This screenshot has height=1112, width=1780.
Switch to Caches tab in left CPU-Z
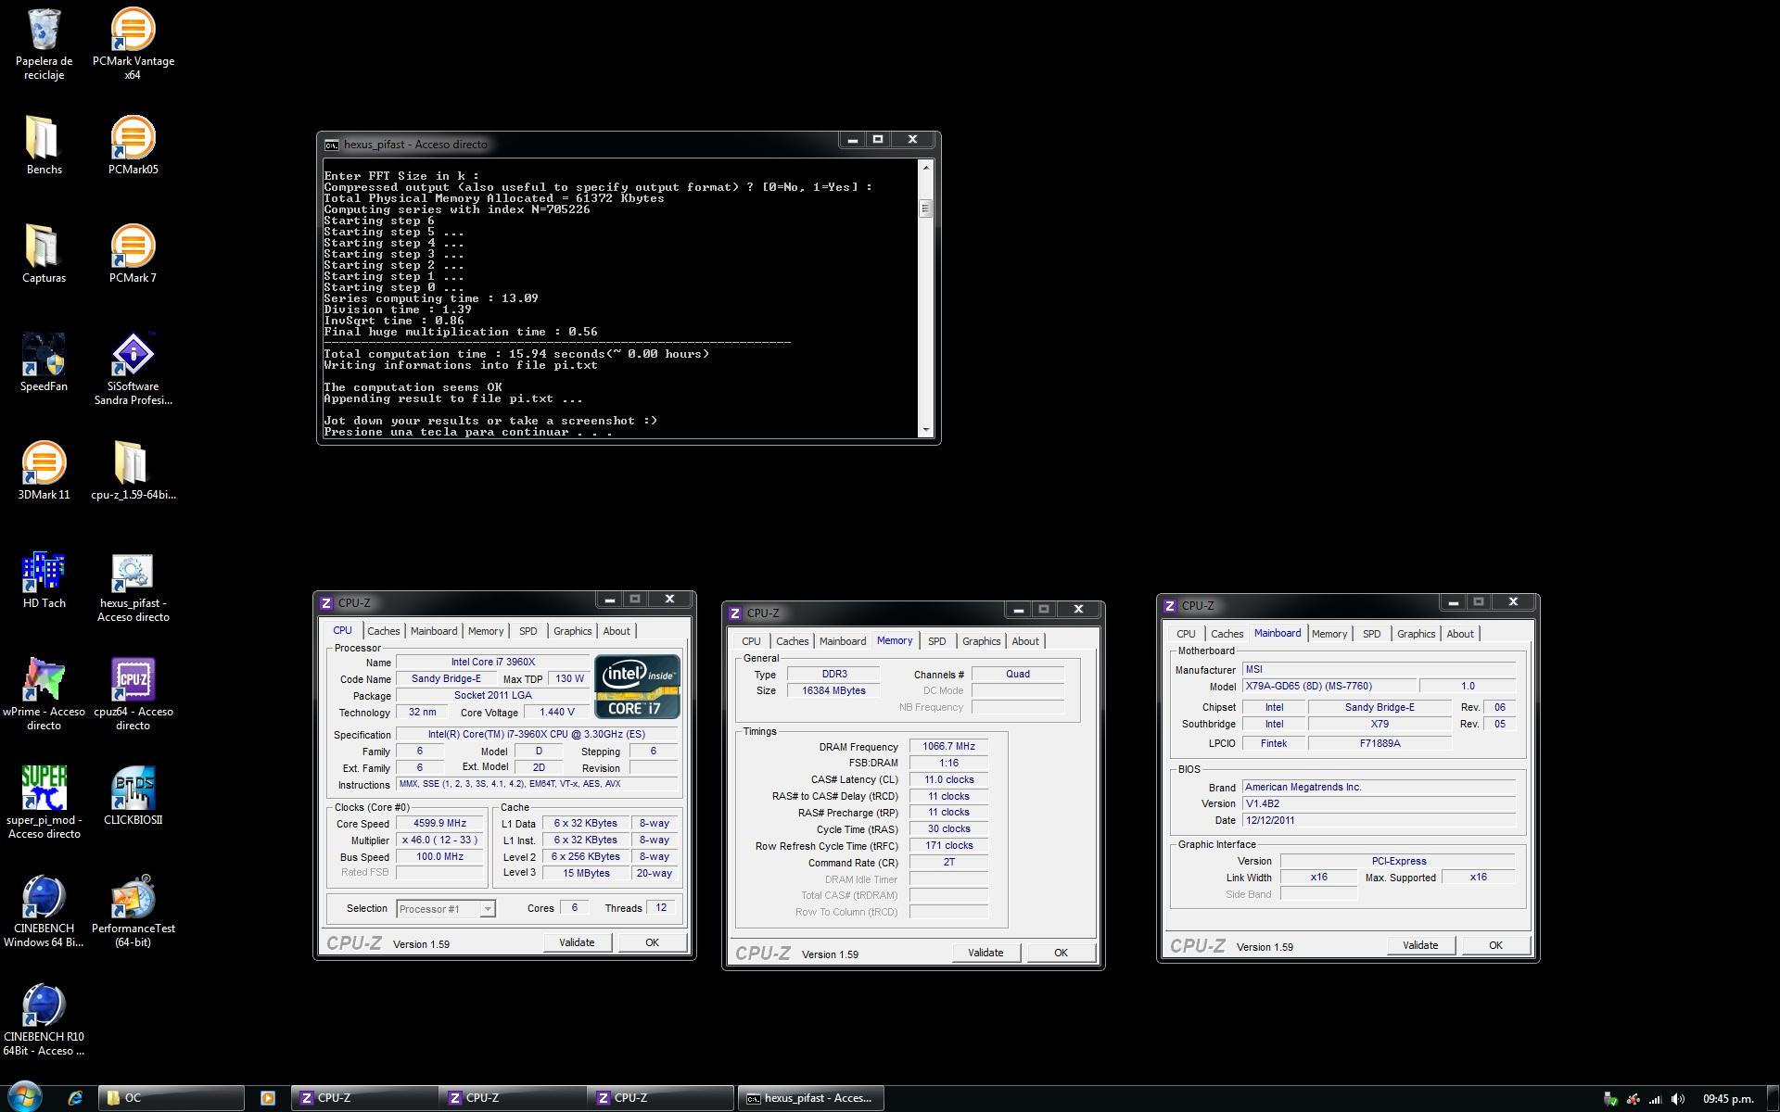383,631
